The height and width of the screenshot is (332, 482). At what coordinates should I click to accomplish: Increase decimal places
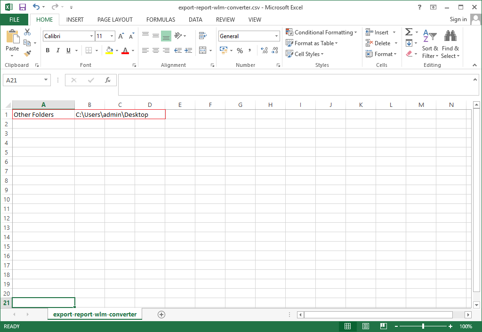[x=264, y=50]
